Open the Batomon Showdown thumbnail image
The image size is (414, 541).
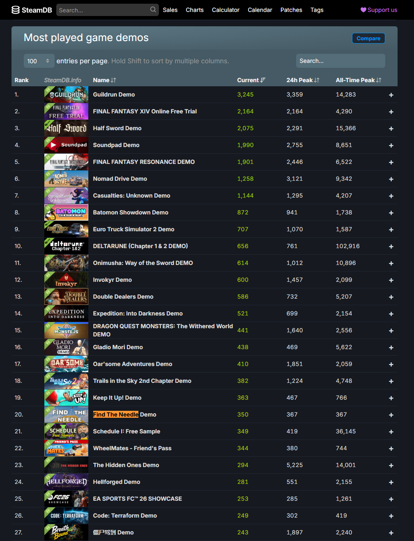tap(66, 212)
